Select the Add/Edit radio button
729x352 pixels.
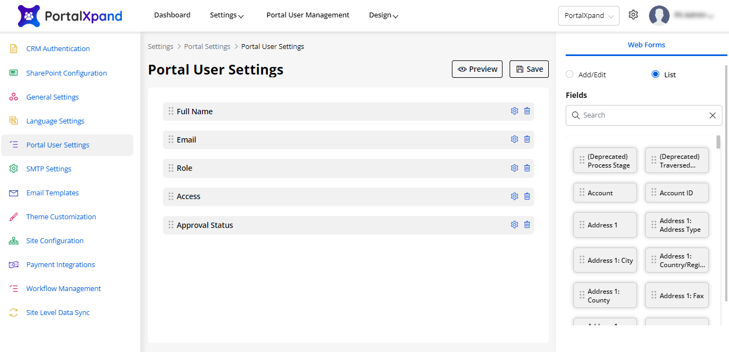tap(569, 75)
